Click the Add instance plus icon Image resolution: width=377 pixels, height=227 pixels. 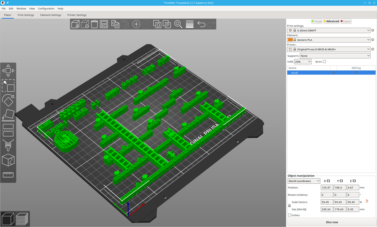coord(136,24)
